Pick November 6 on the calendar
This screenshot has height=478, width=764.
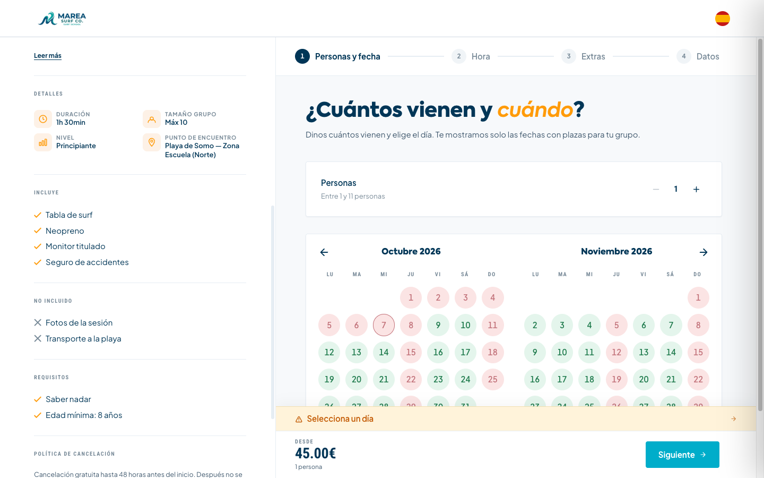[x=644, y=325]
